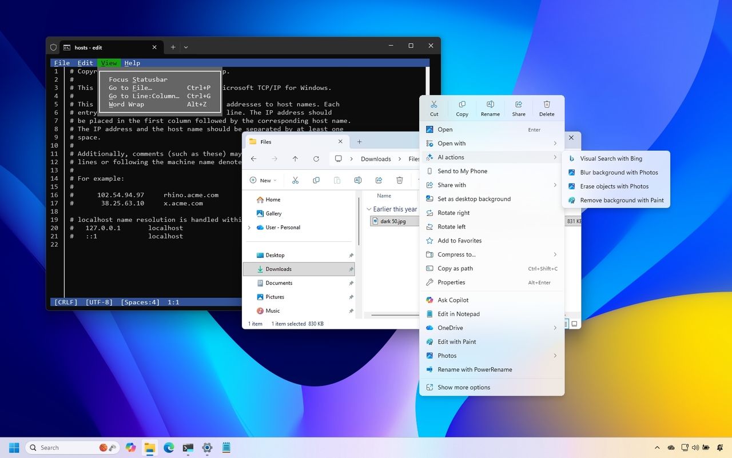Toggle Word Wrap in Notepad's View menu
The image size is (732, 458).
[125, 104]
